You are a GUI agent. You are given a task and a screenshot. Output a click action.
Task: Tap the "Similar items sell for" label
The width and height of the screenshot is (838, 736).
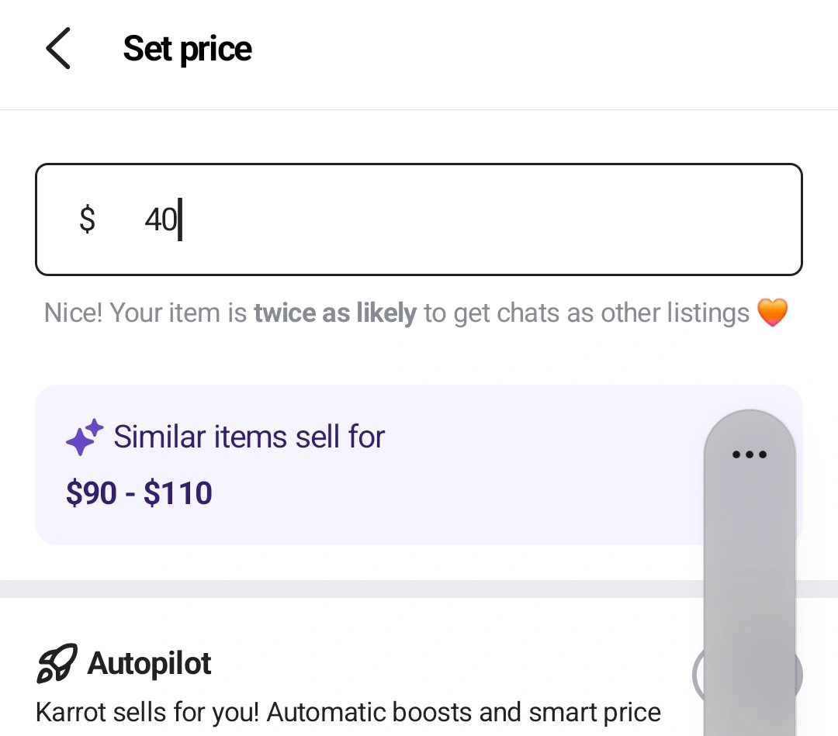point(249,437)
